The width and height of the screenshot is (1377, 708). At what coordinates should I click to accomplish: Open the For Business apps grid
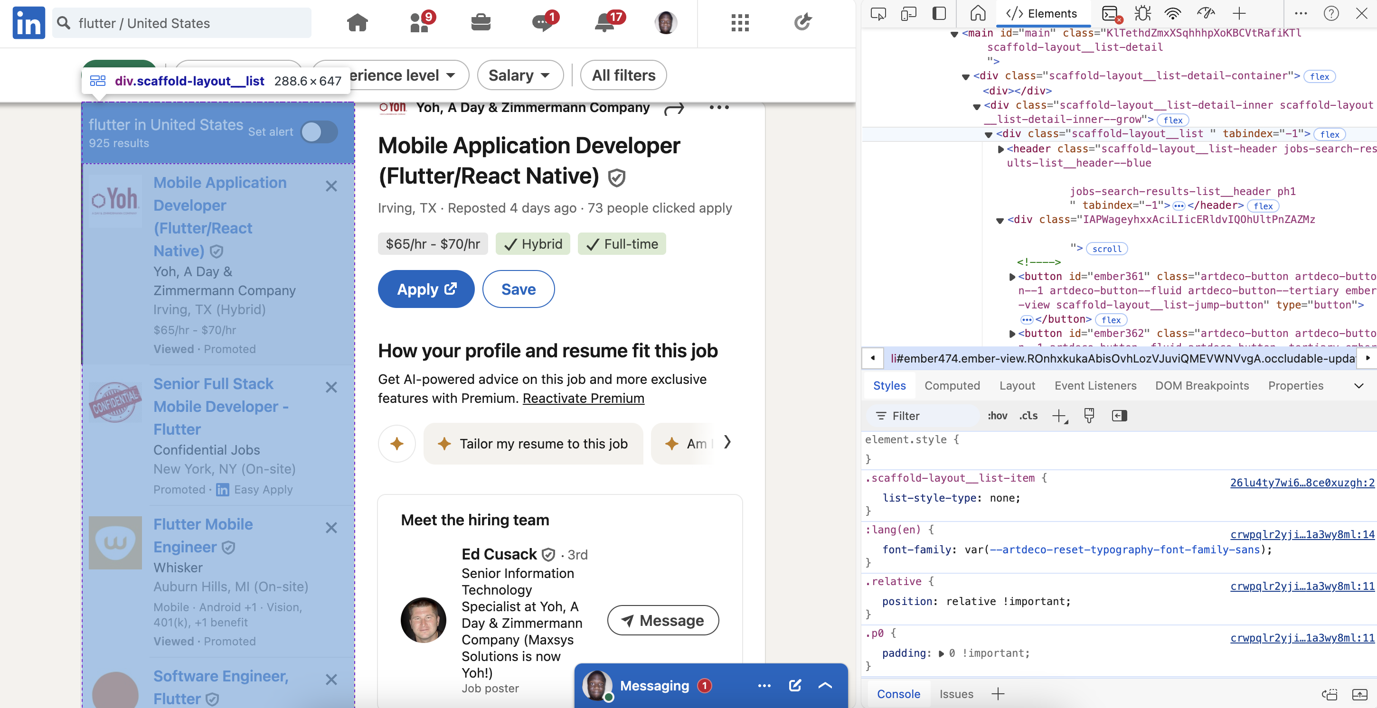(740, 23)
